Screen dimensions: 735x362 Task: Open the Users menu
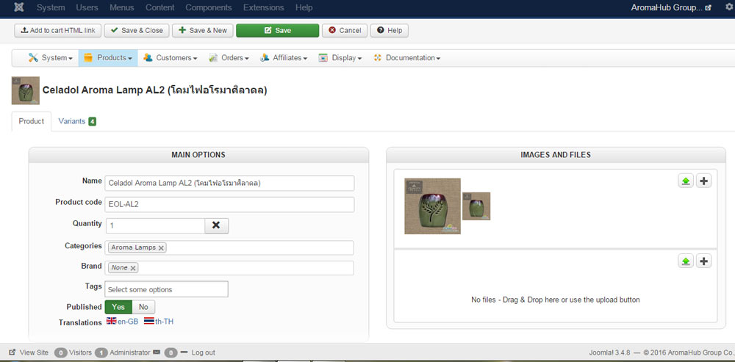pos(87,7)
